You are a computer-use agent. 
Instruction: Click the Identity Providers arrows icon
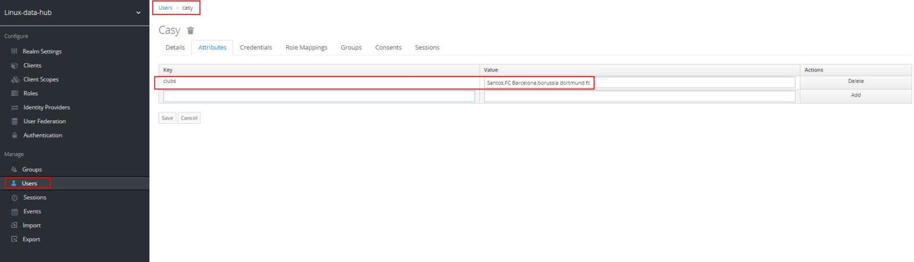pos(15,108)
